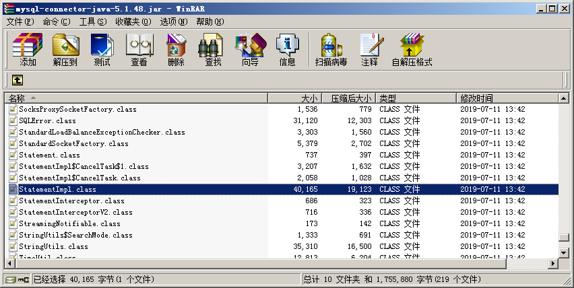Select StandardLoadBalanceExceptionChecker.class file name

[x=102, y=133]
